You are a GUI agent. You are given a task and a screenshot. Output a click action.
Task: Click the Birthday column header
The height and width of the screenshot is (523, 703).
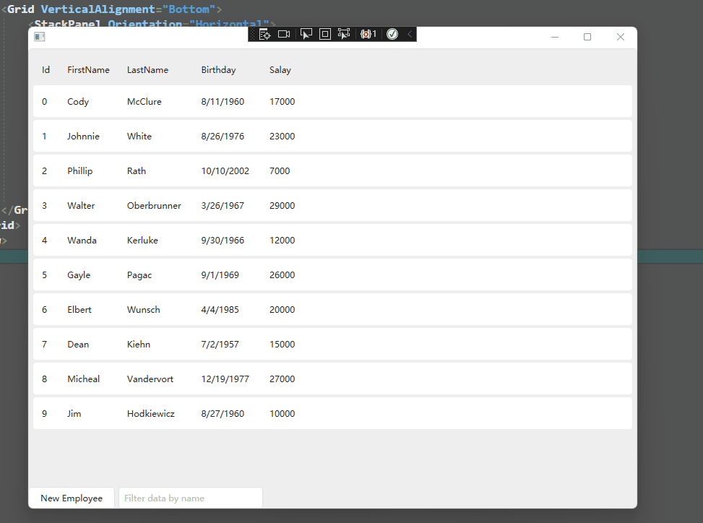[218, 70]
